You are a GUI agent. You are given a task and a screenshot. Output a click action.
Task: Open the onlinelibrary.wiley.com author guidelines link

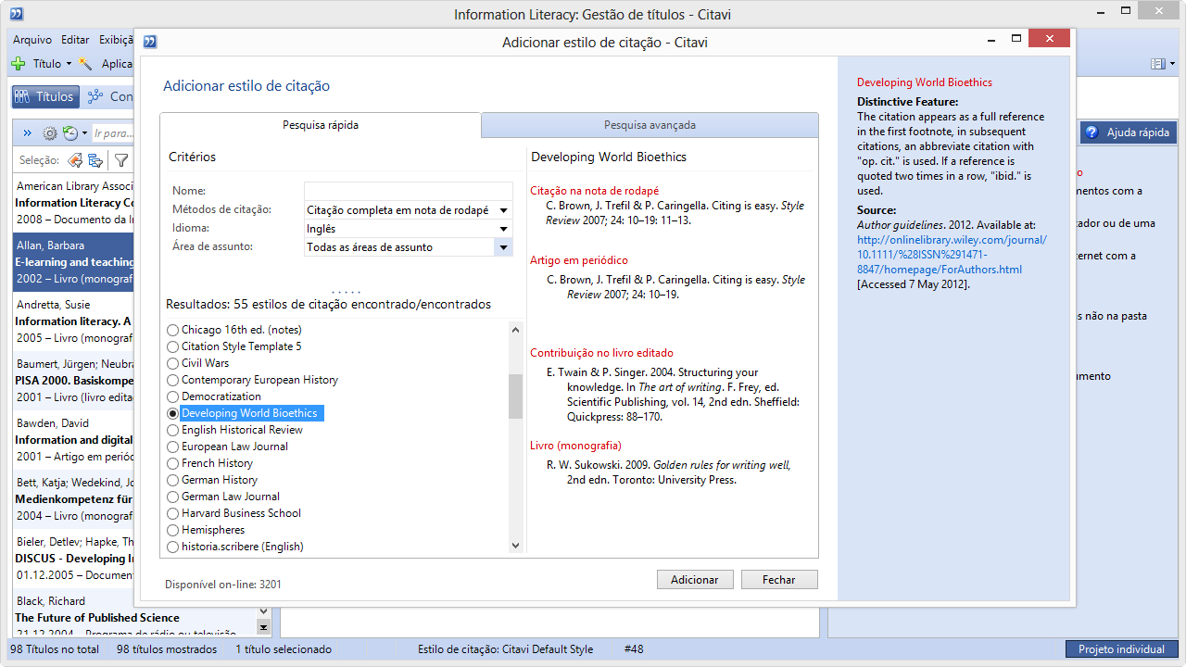952,255
